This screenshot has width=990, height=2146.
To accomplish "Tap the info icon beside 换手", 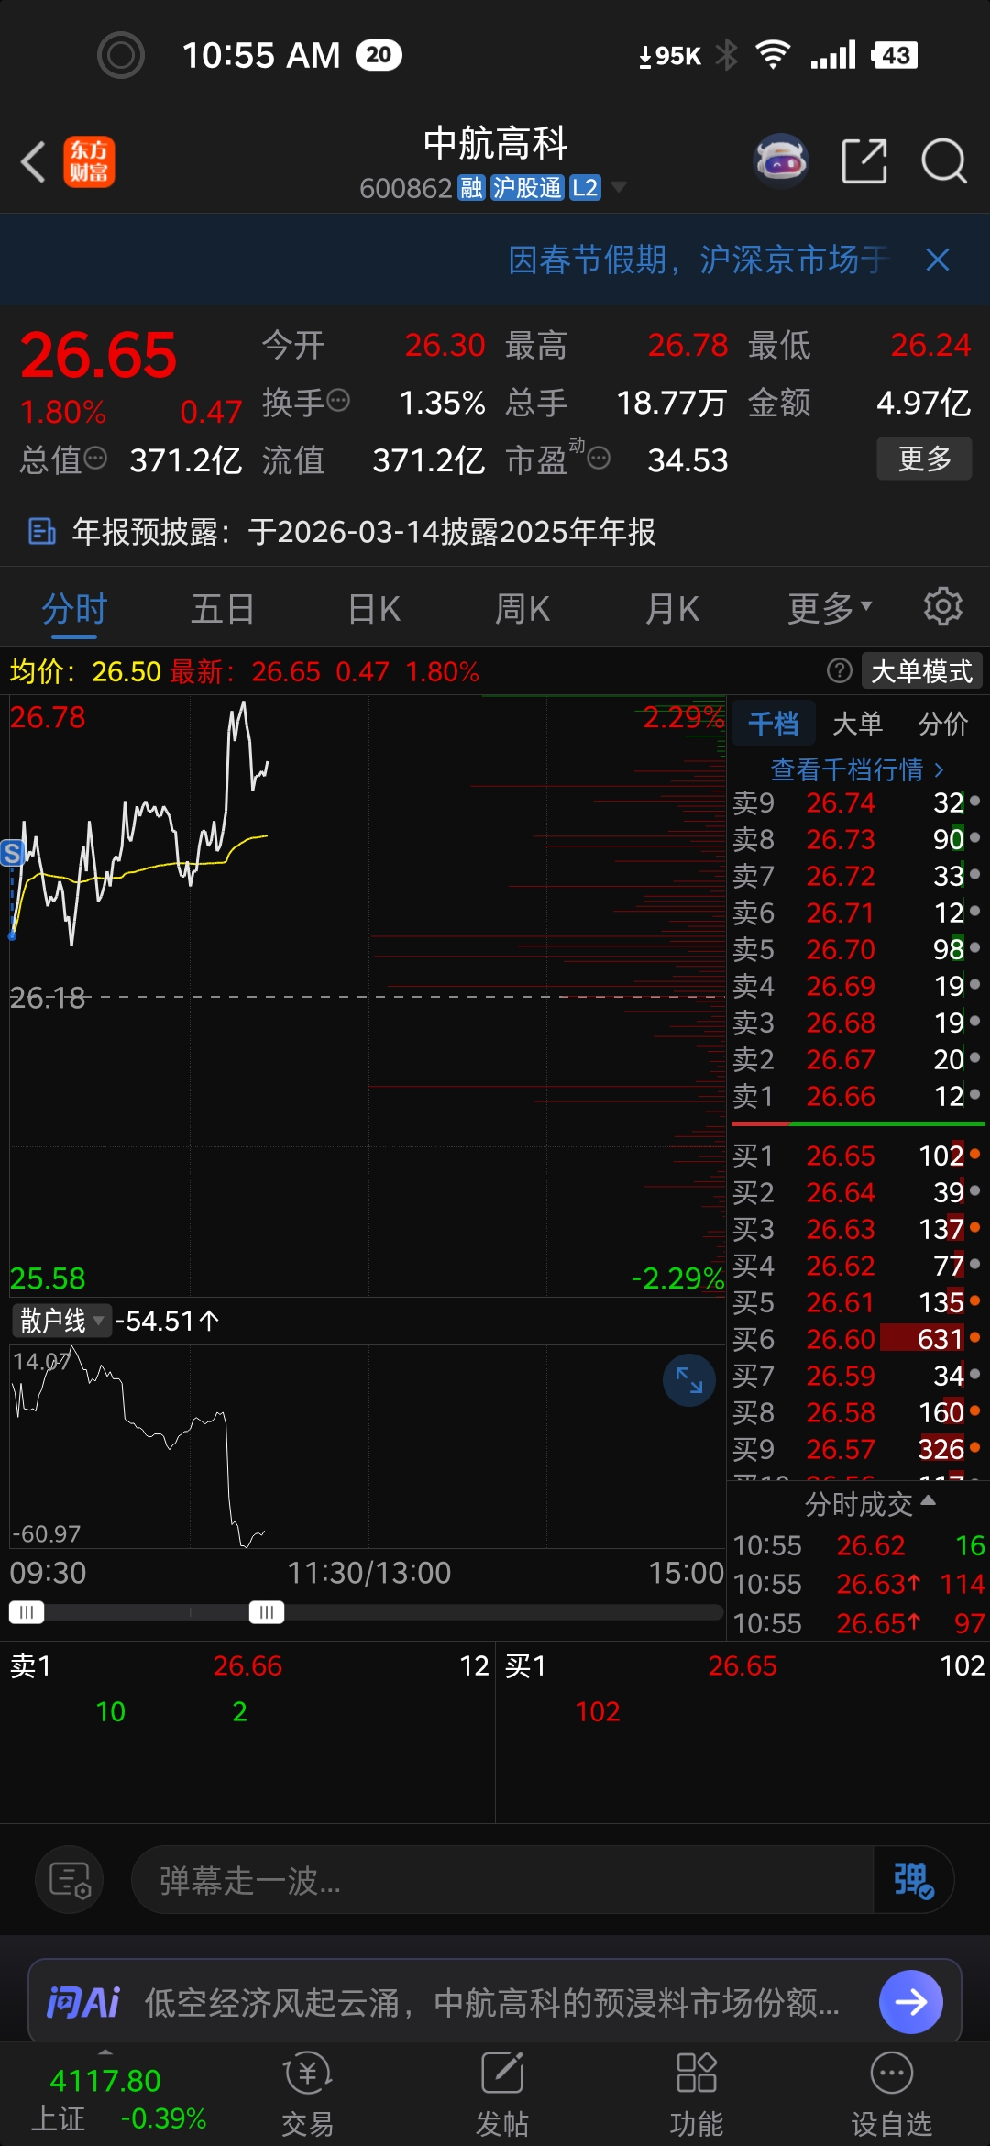I will click(x=338, y=401).
